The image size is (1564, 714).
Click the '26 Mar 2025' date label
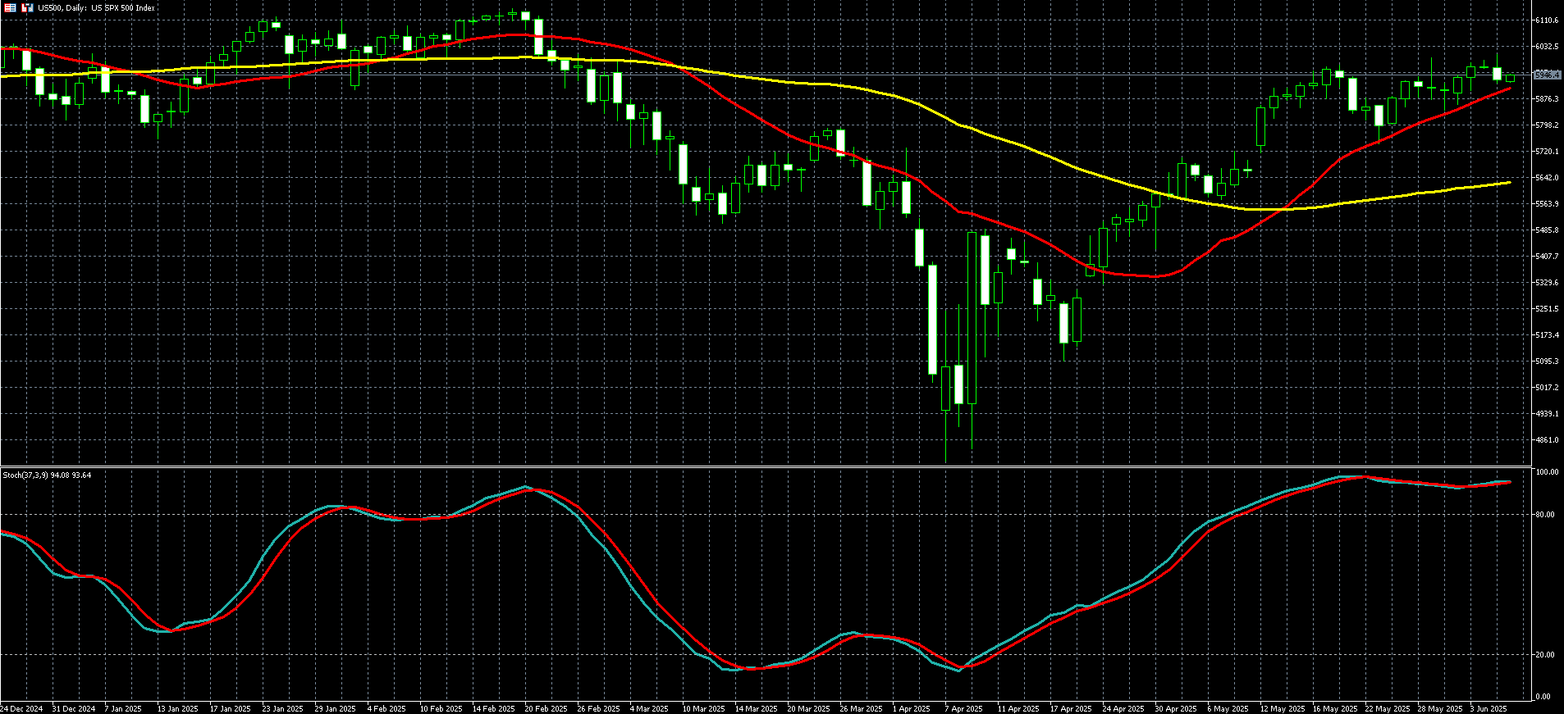[862, 708]
